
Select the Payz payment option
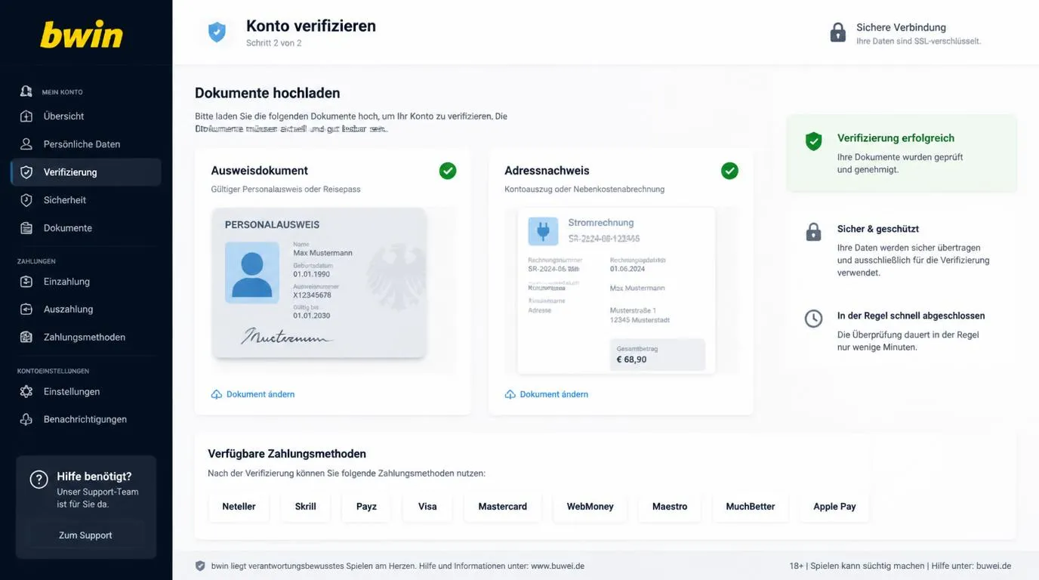[x=366, y=507]
